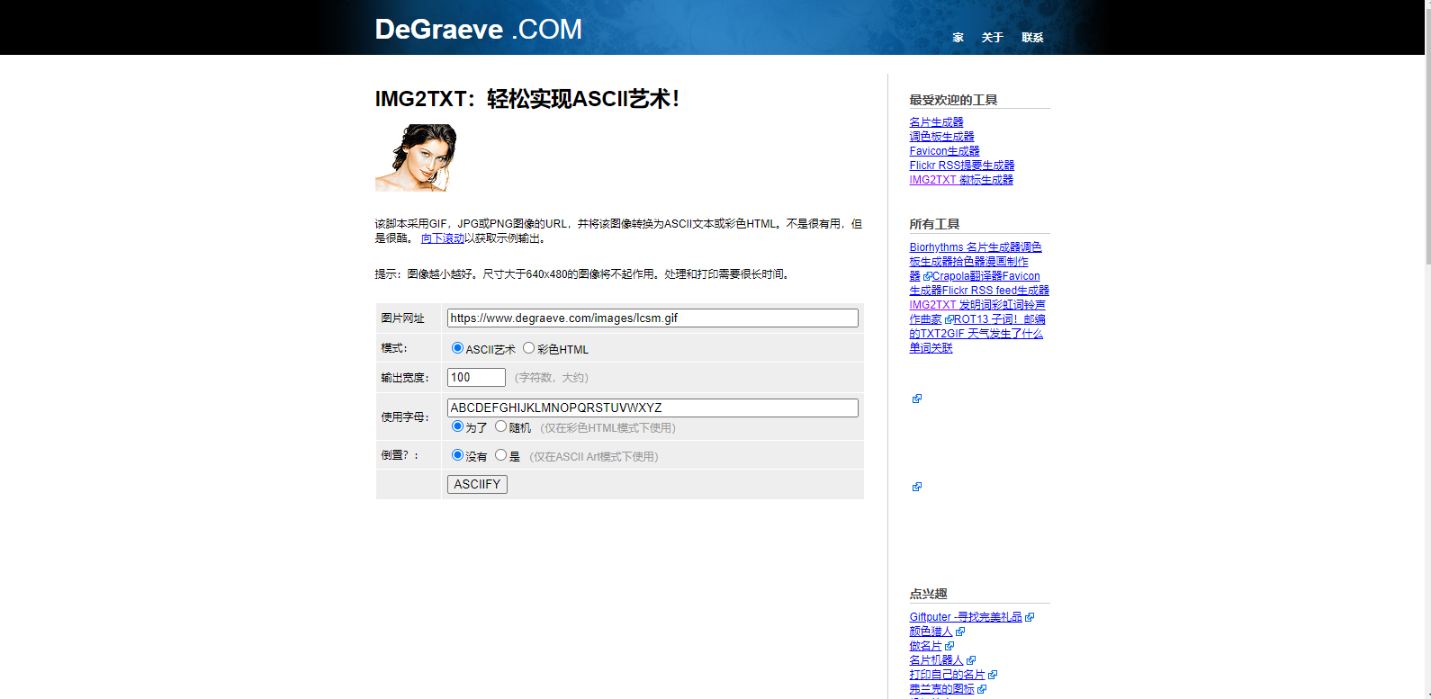Select the ASCII艺术 mode radio button
The height and width of the screenshot is (699, 1431).
pos(457,348)
